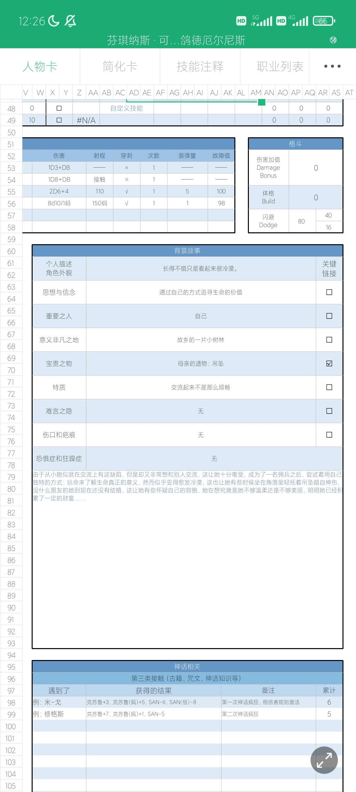The height and width of the screenshot is (792, 356).
Task: Click the 自定义技能 link cell
Action: click(x=127, y=108)
